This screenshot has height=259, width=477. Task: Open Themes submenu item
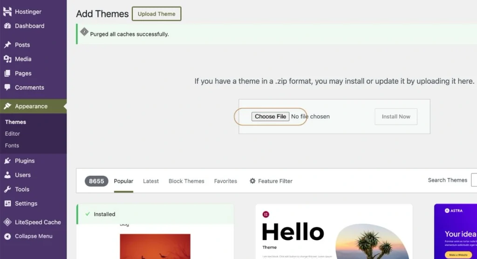tap(15, 122)
